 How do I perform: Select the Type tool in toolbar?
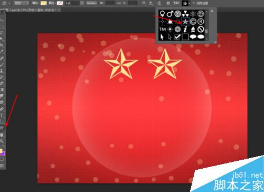[x=2, y=116]
